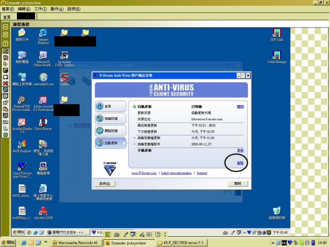Select the Internet Explorer desktop icon

[x=43, y=36]
